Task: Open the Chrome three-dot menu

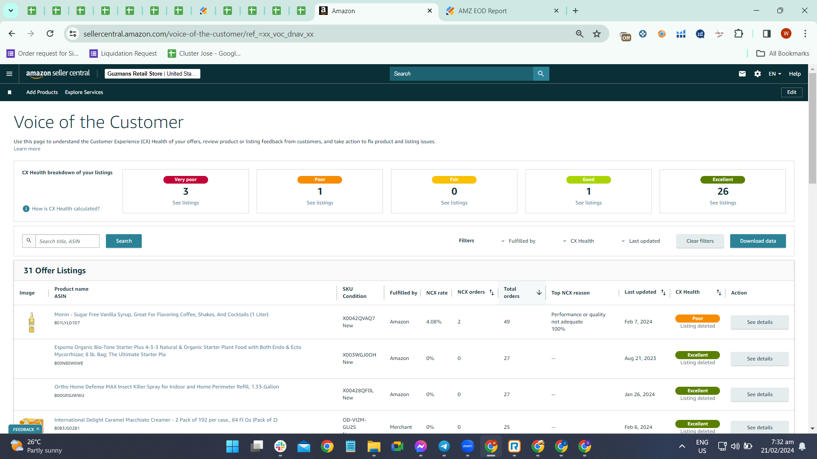Action: [x=805, y=34]
